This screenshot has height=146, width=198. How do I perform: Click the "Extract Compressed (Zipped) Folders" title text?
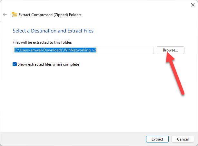point(50,14)
